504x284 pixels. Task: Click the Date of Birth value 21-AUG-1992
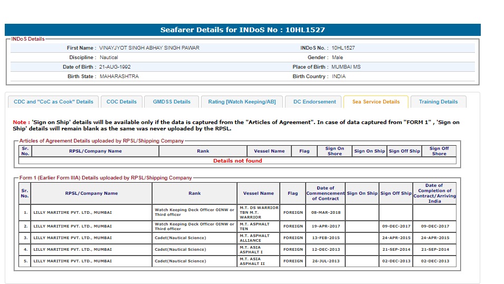click(115, 67)
